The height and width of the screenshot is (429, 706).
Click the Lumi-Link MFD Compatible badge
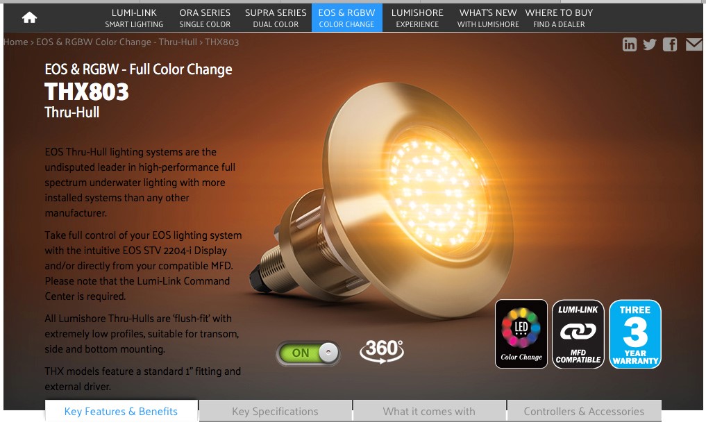tap(578, 334)
